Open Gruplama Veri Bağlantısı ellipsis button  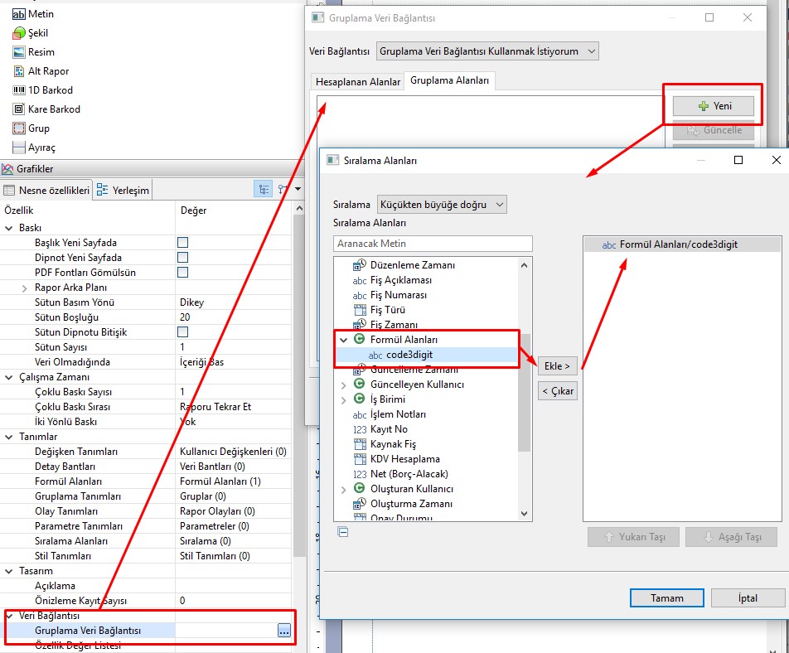[284, 631]
